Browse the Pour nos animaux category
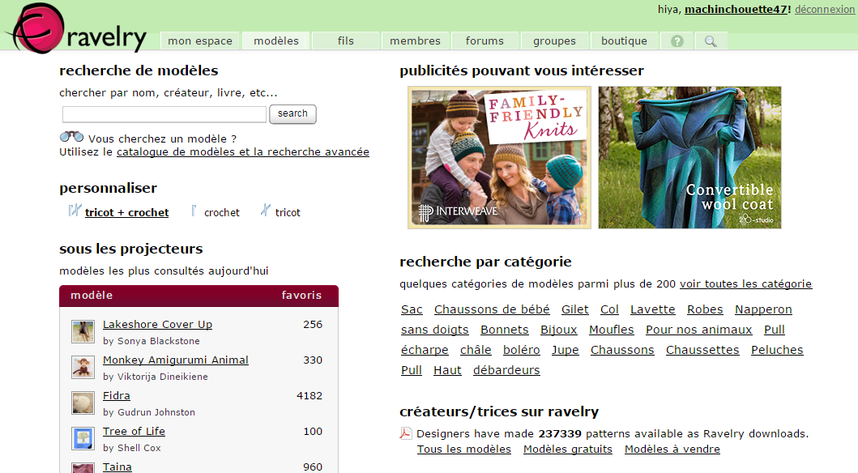The image size is (858, 473). 698,330
